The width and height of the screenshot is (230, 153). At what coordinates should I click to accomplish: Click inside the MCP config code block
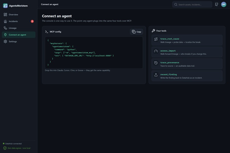[x=94, y=52]
